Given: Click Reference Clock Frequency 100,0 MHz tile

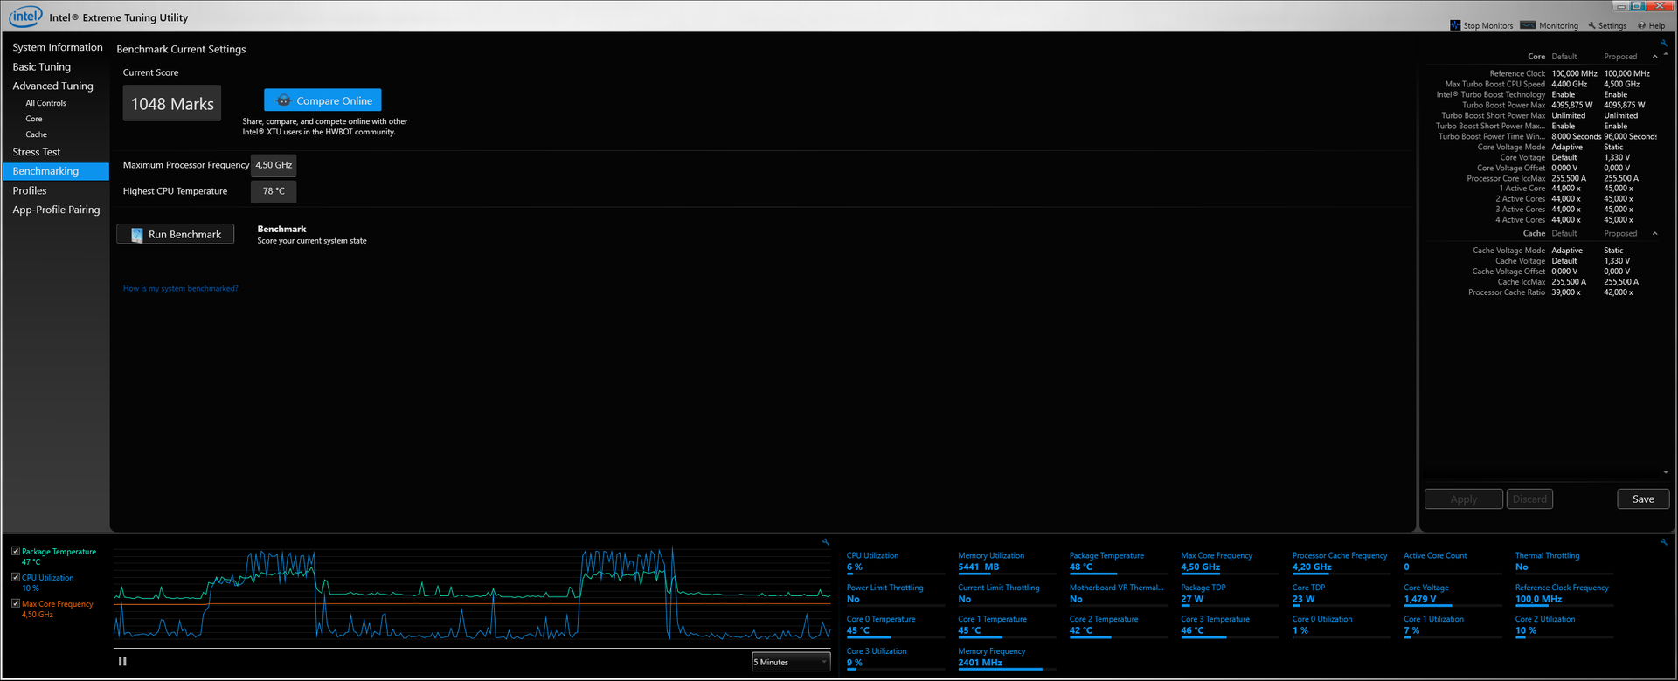Looking at the screenshot, I should click(x=1564, y=594).
